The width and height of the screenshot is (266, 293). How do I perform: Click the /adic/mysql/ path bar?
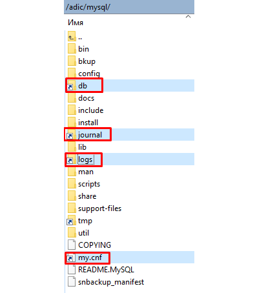(x=129, y=7)
